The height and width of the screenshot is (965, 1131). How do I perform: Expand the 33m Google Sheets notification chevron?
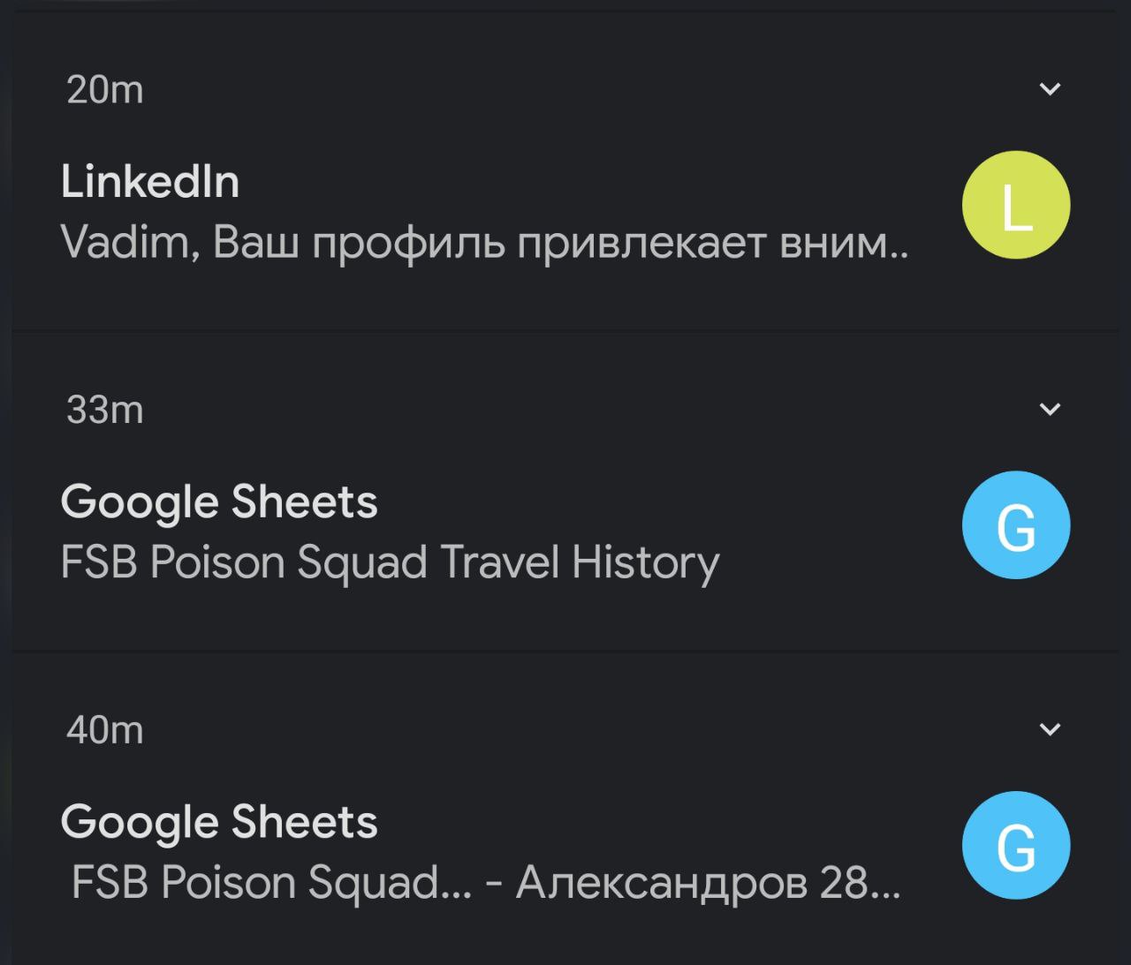(1050, 409)
